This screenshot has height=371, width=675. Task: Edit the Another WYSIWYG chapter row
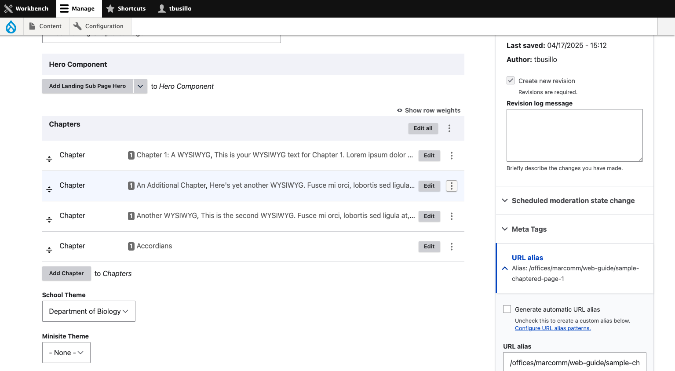coord(429,216)
